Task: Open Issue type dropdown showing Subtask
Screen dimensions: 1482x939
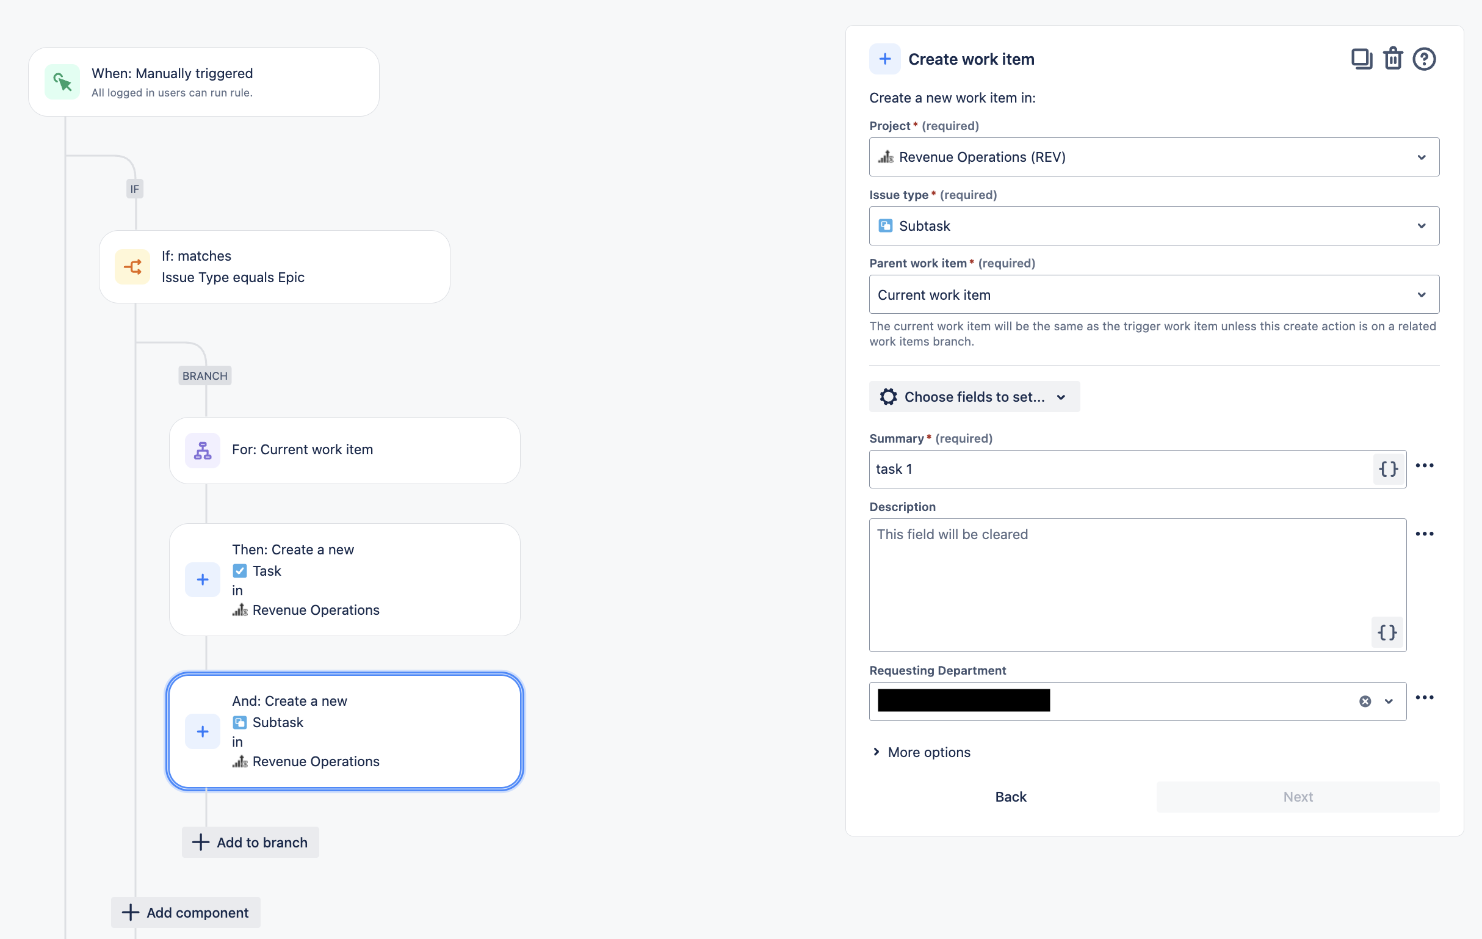Action: pyautogui.click(x=1154, y=226)
